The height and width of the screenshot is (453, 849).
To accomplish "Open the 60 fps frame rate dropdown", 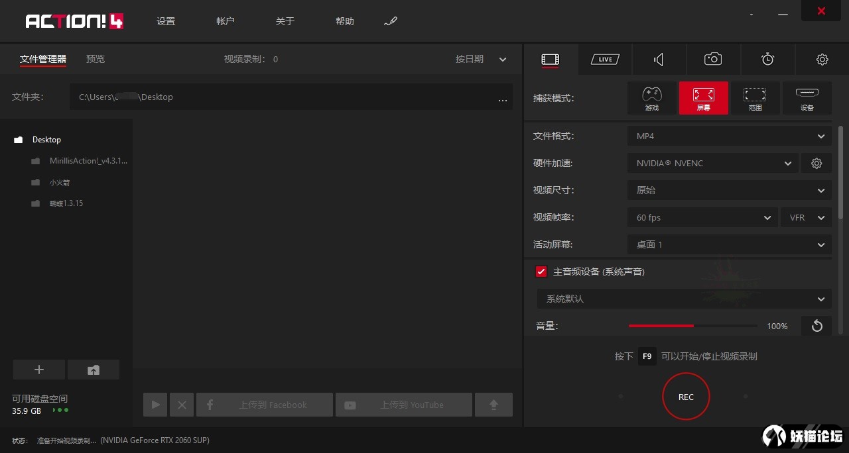I will tap(703, 217).
